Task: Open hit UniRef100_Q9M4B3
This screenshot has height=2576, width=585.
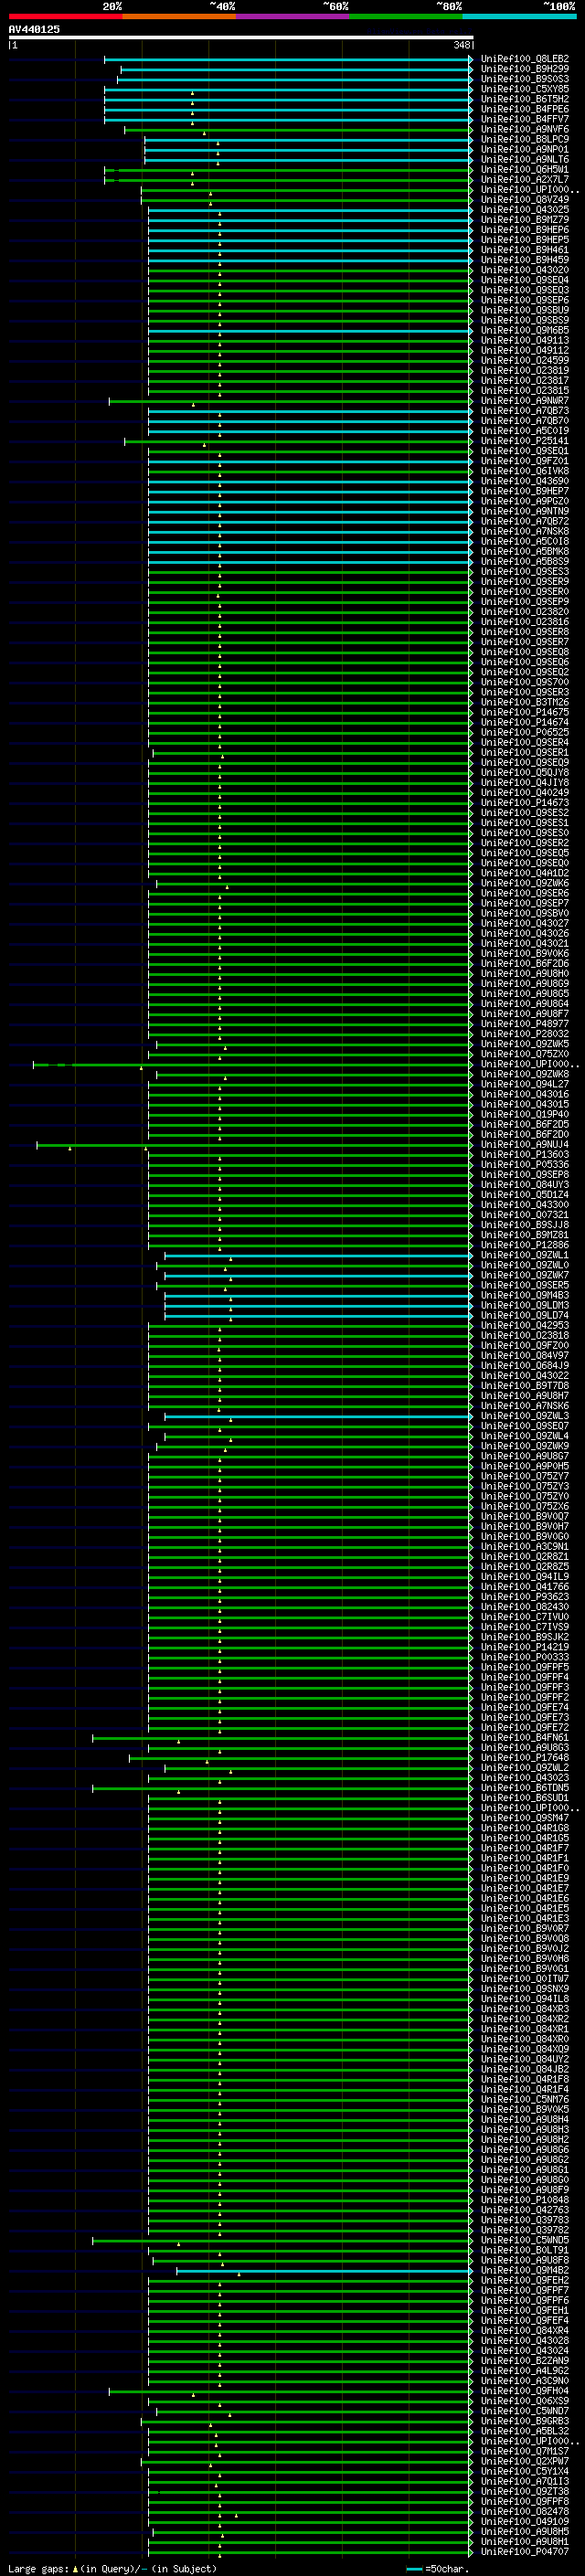Action: pyautogui.click(x=525, y=1295)
